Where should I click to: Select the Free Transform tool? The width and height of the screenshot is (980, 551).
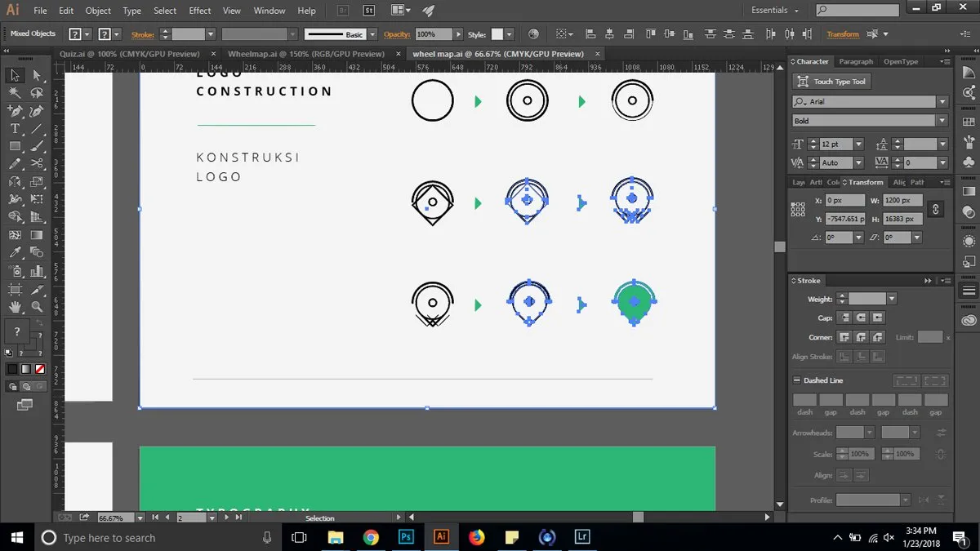(x=37, y=200)
